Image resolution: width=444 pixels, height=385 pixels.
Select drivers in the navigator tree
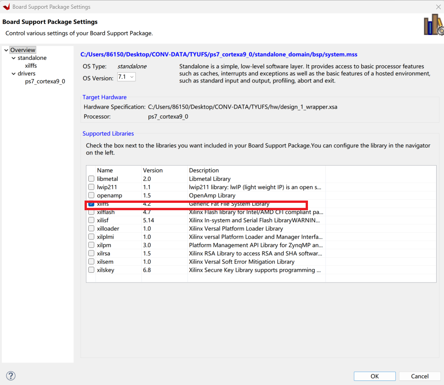coord(26,74)
